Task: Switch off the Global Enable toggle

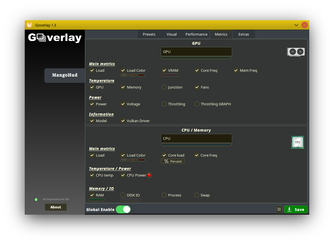Action: (x=123, y=210)
